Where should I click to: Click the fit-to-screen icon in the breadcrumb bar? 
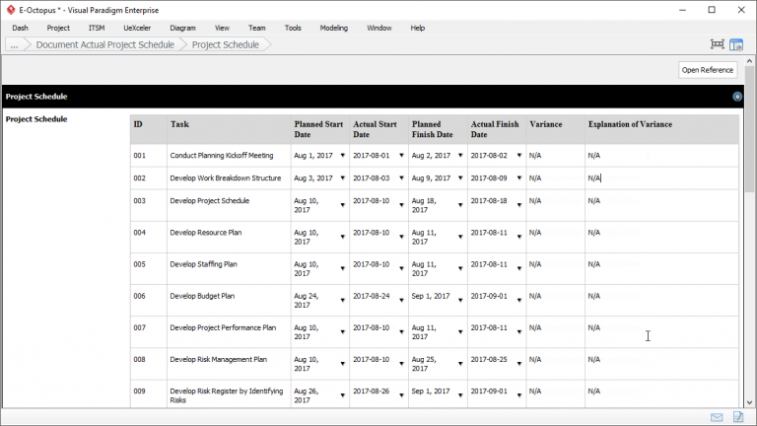pos(717,44)
